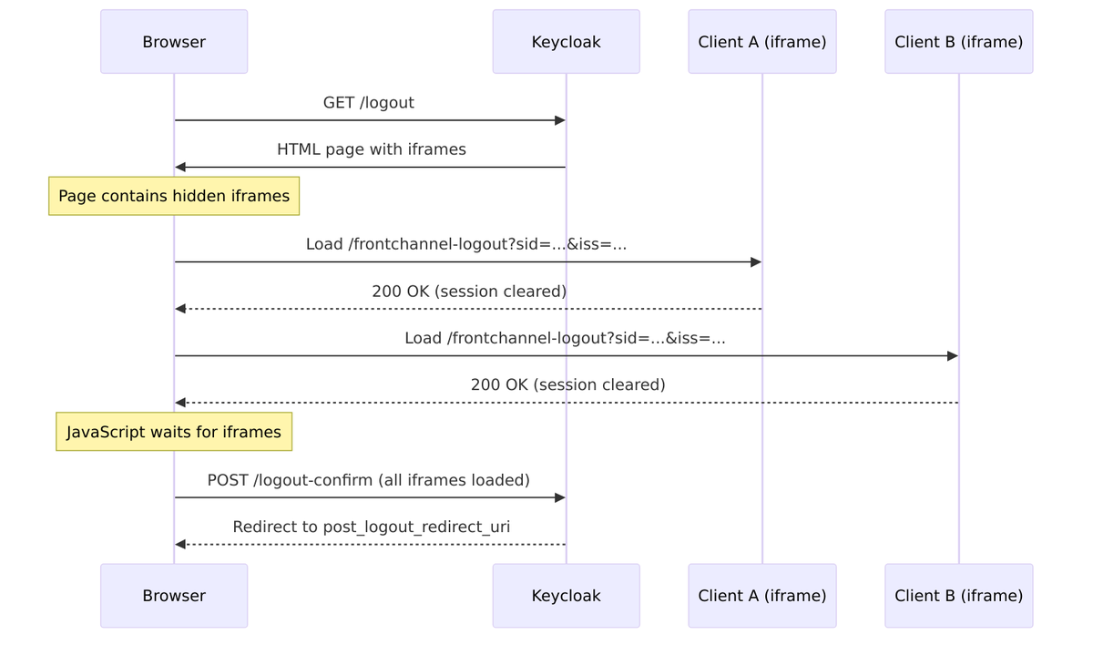Viewport: 1093px width, 645px height.
Task: Click 'Redirect to post_logout_redirect_uri' message
Action: tap(371, 527)
